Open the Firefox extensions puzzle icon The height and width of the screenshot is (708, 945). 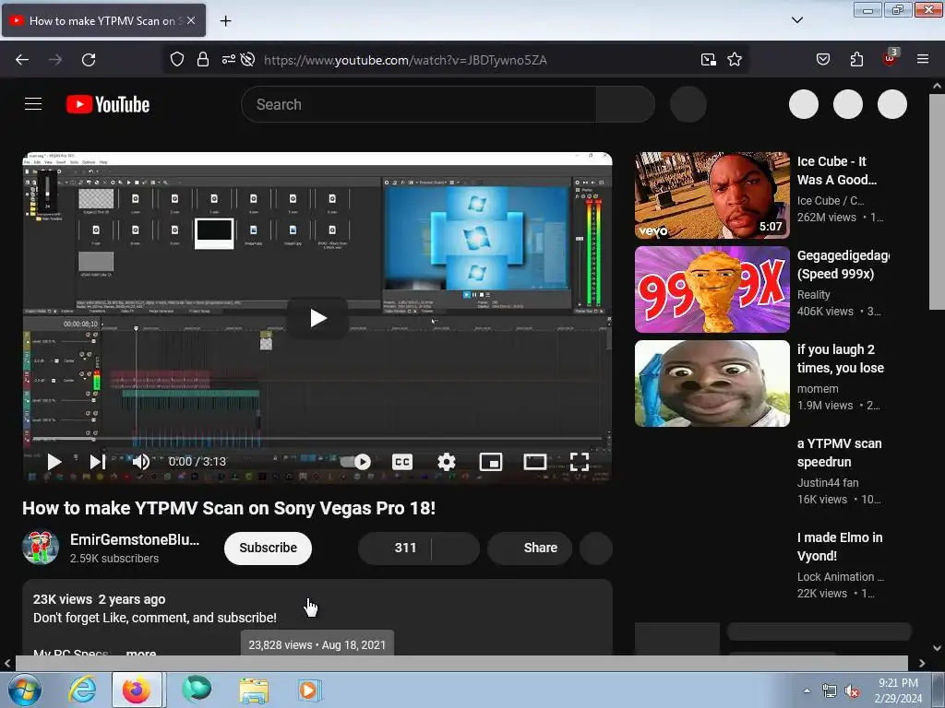coord(856,60)
